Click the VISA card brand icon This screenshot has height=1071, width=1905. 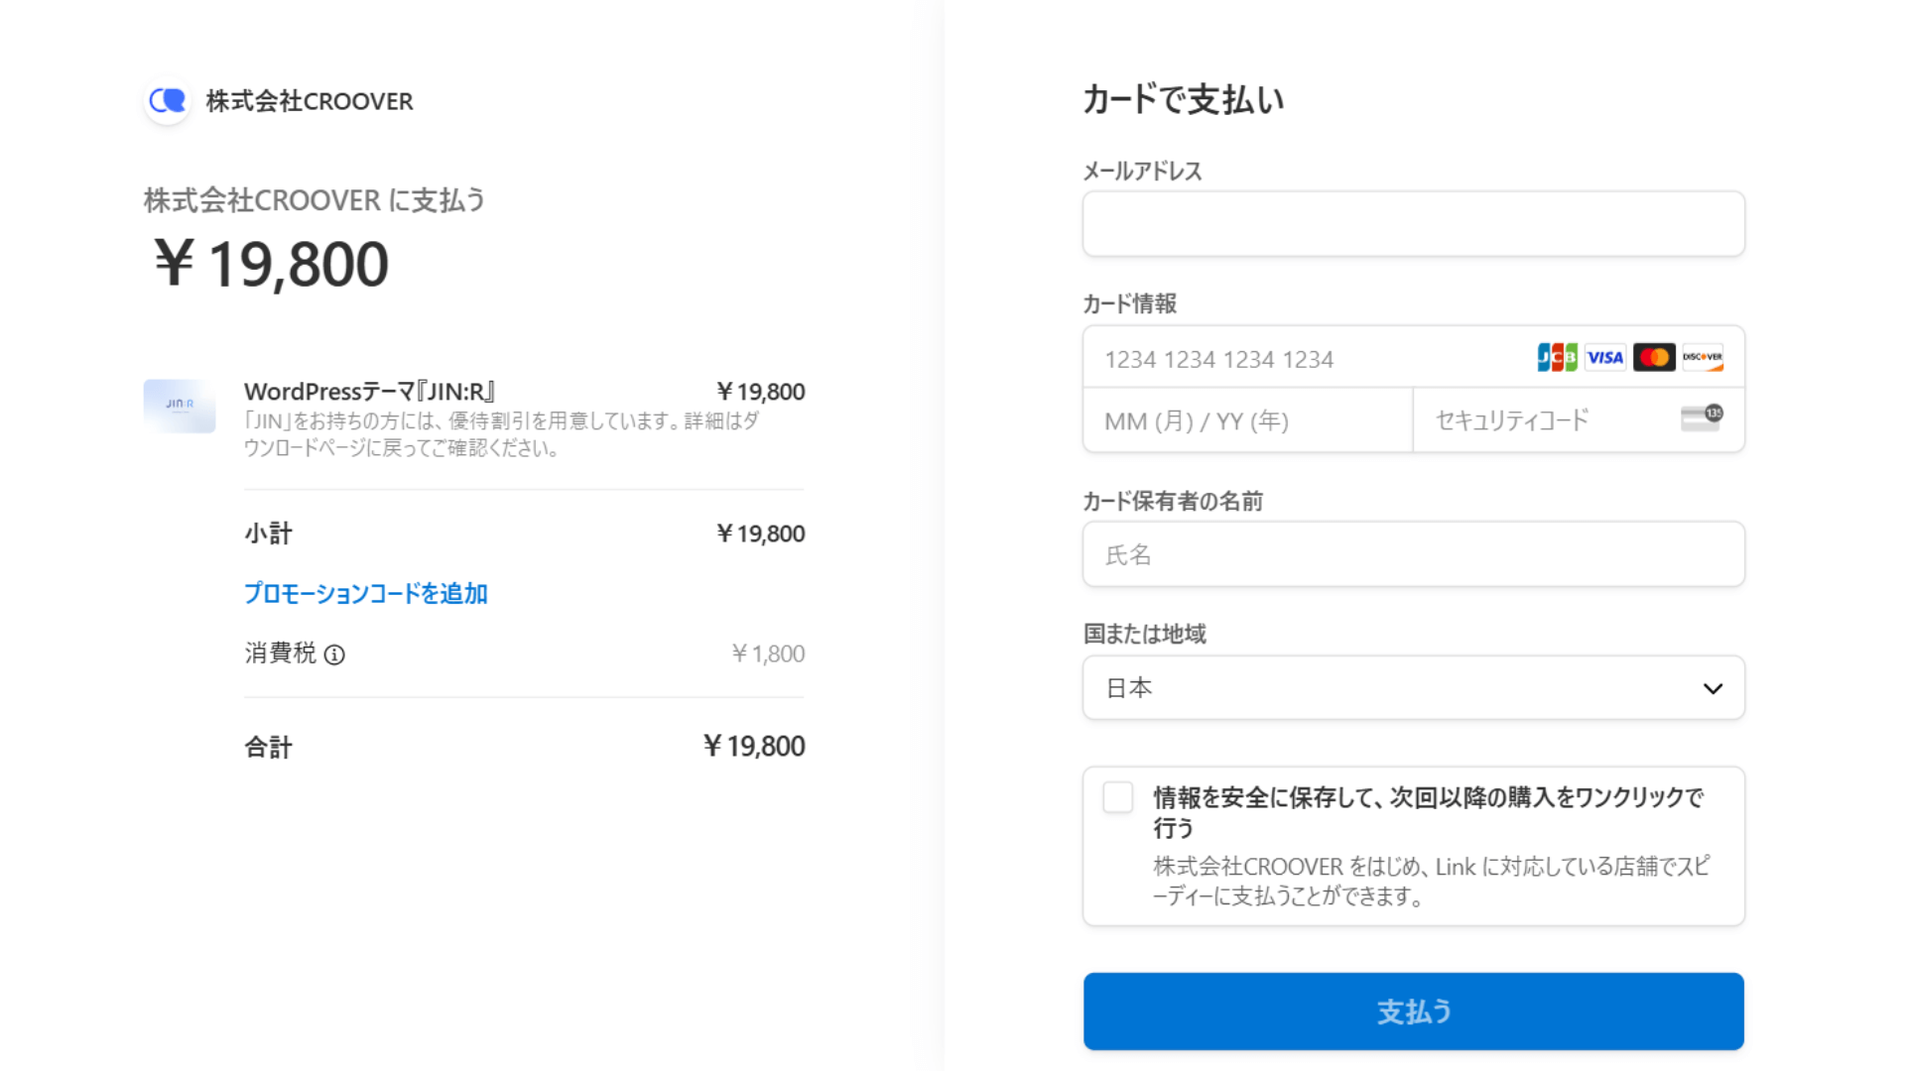(1604, 357)
